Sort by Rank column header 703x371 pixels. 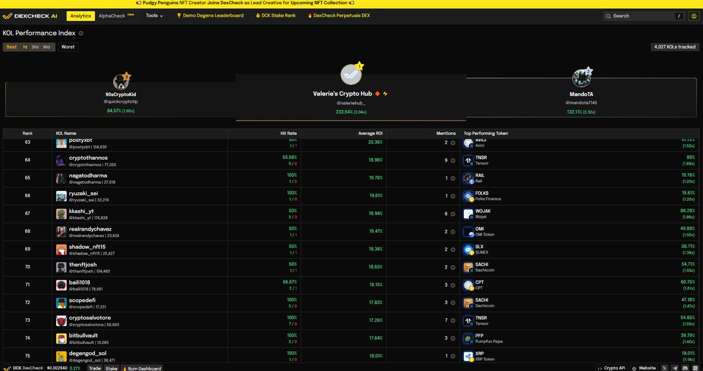(x=28, y=133)
